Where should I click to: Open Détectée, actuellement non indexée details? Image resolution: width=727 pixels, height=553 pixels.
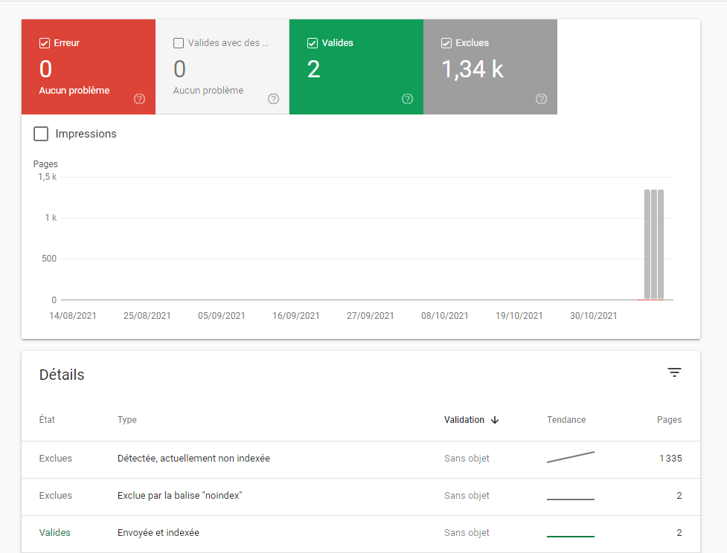point(193,459)
